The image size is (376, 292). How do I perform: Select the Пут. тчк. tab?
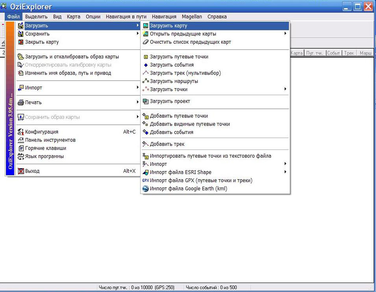[315, 53]
